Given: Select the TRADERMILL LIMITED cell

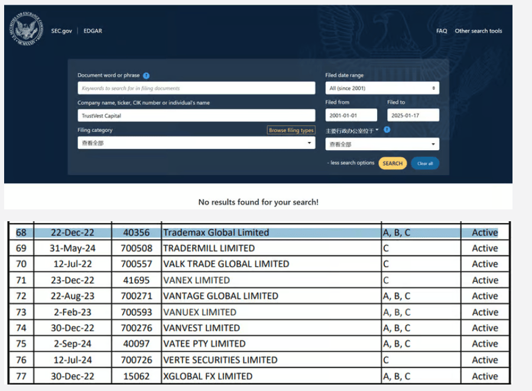Looking at the screenshot, I should (271, 248).
